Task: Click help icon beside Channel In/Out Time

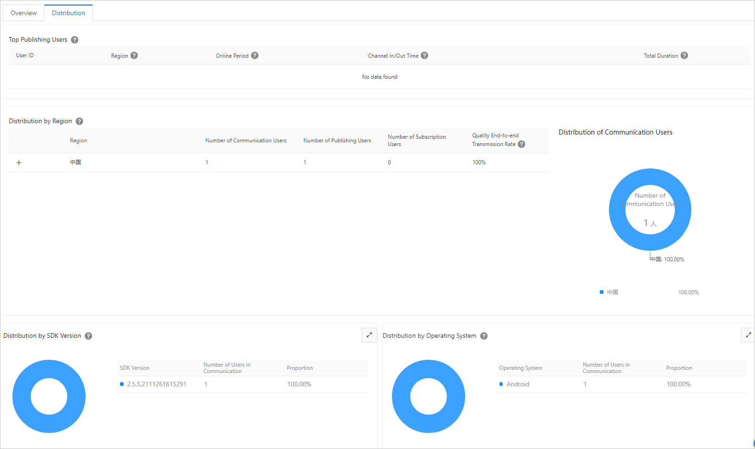Action: pos(424,55)
